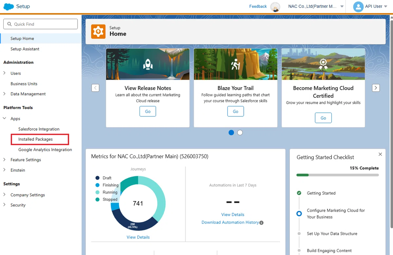Click Go on View Release Notes card
This screenshot has width=393, height=255.
pyautogui.click(x=148, y=111)
